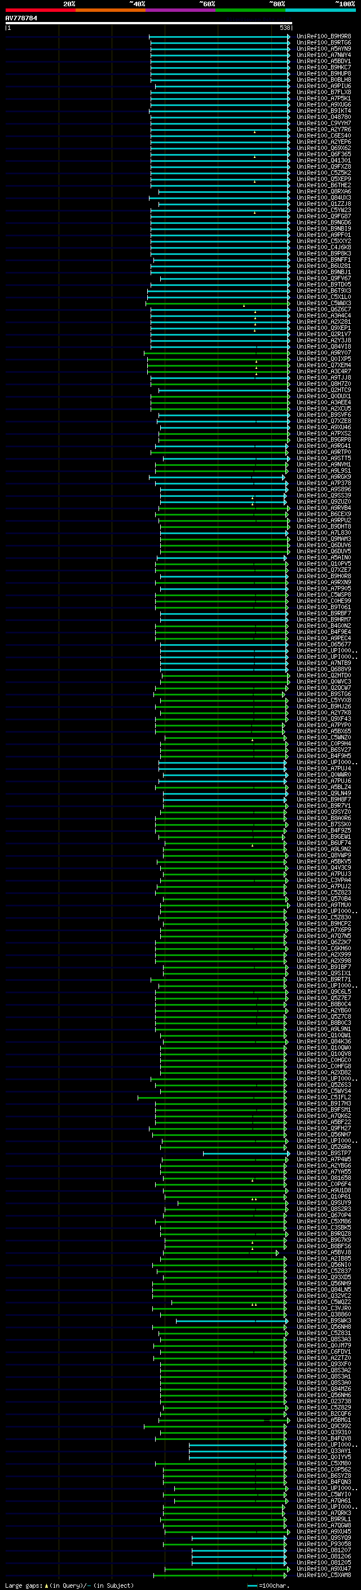Select the UniRef100_Q9SS39 label
Viewport: 361px width, 1590px height.
pyautogui.click(x=324, y=496)
